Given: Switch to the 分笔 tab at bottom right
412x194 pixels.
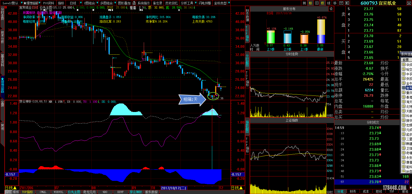Looking at the screenshot, I should (x=341, y=191).
